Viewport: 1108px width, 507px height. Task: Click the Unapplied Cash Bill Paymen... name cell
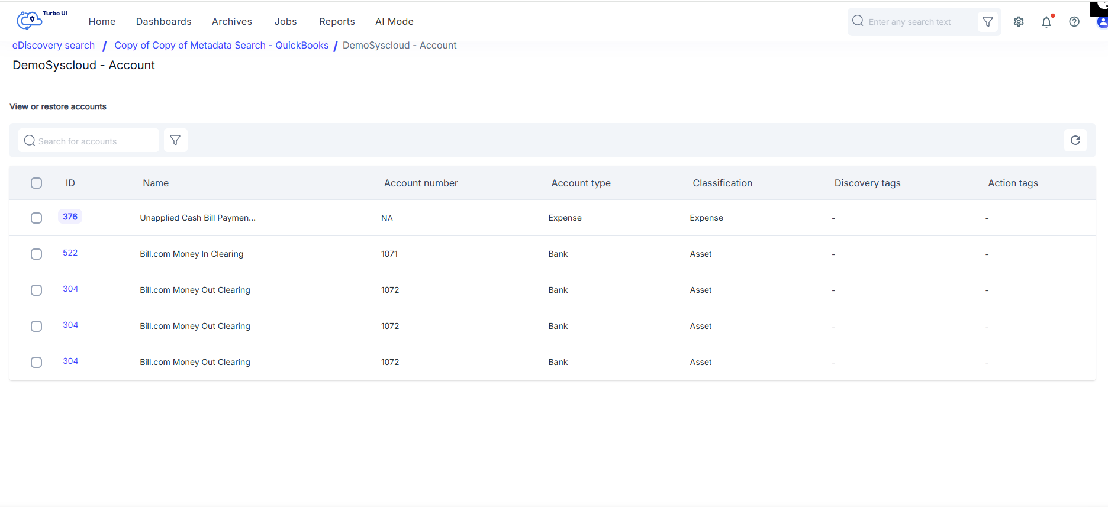(x=198, y=218)
